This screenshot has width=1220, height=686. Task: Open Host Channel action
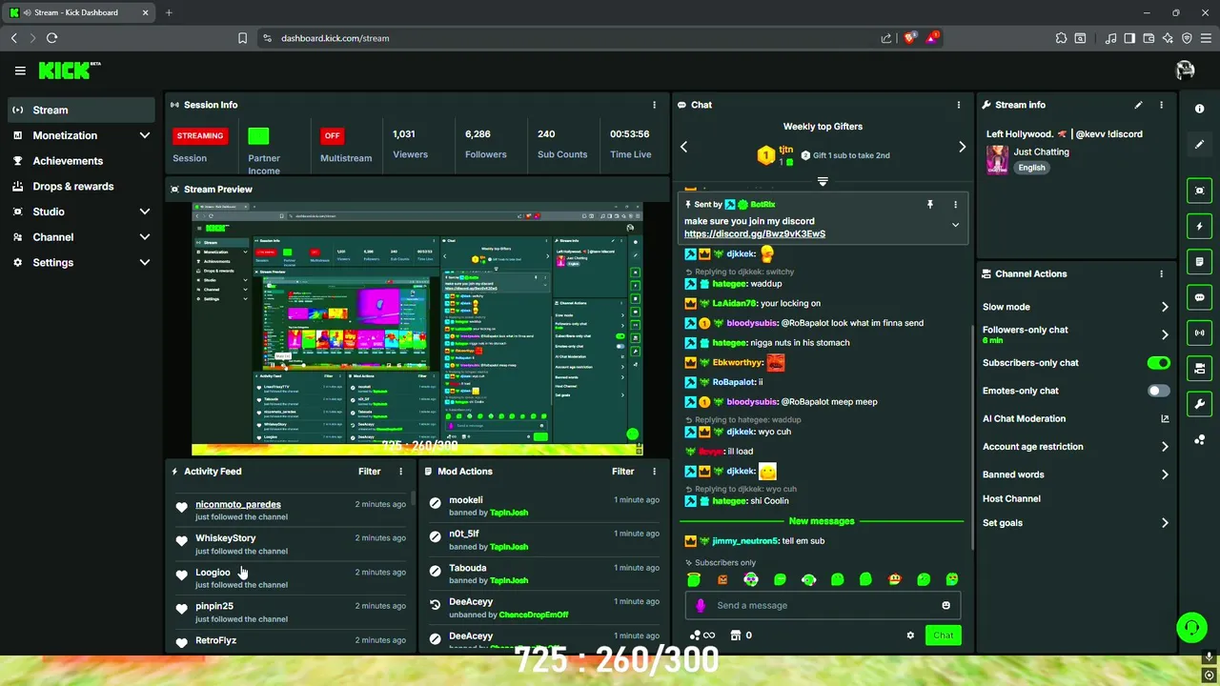pyautogui.click(x=1011, y=498)
